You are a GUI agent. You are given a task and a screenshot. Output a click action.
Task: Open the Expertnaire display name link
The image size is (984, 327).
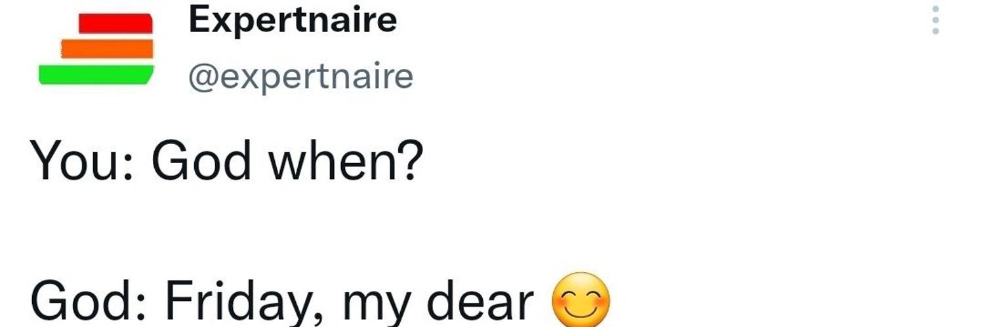point(293,20)
